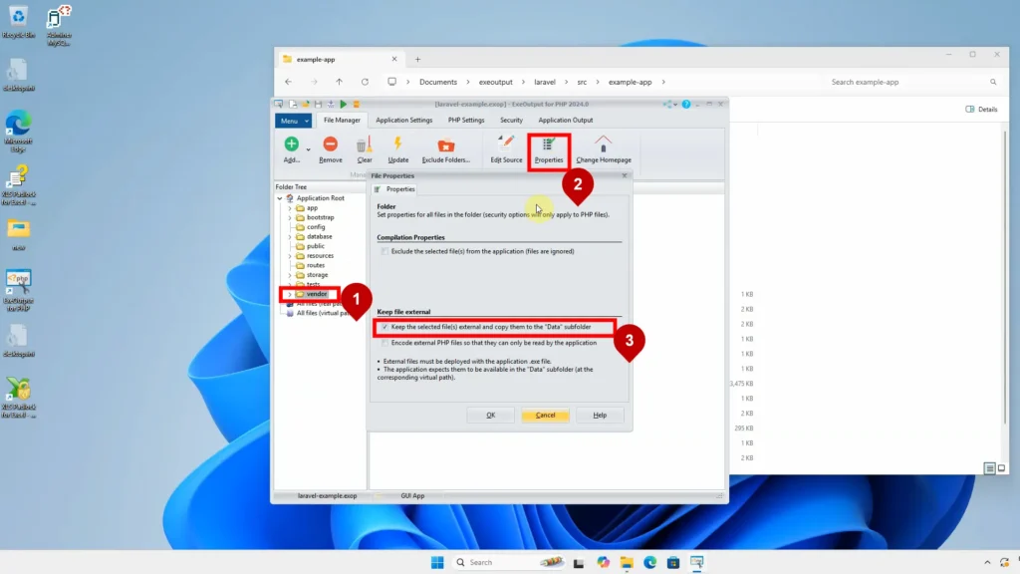Click the green Add files icon
The width and height of the screenshot is (1020, 574).
[291, 145]
